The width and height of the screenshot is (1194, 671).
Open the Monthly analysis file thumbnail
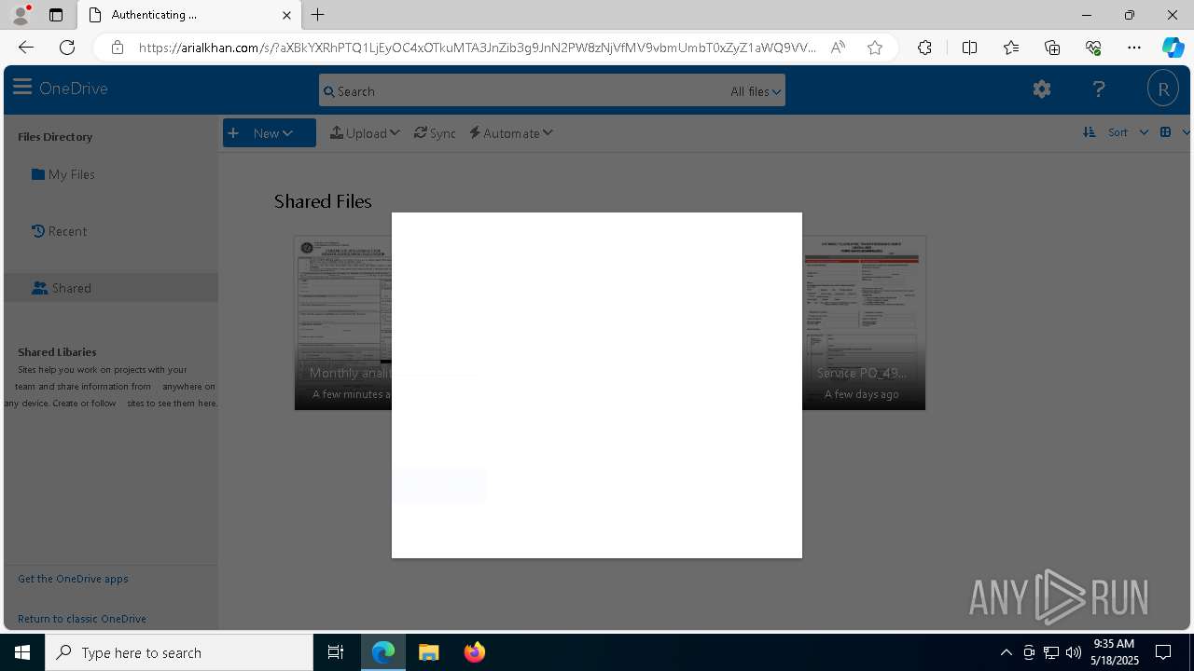[343, 322]
